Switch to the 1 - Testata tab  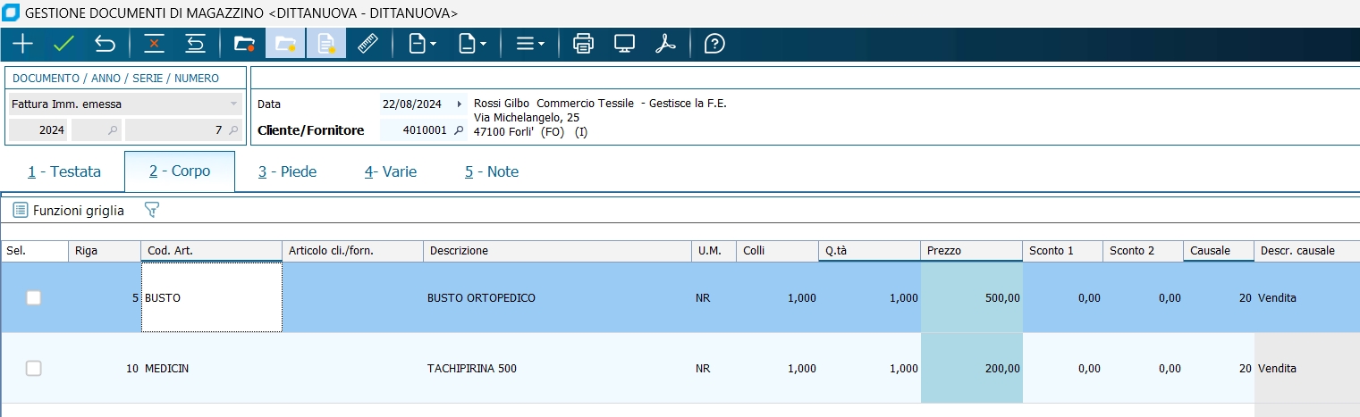point(64,171)
